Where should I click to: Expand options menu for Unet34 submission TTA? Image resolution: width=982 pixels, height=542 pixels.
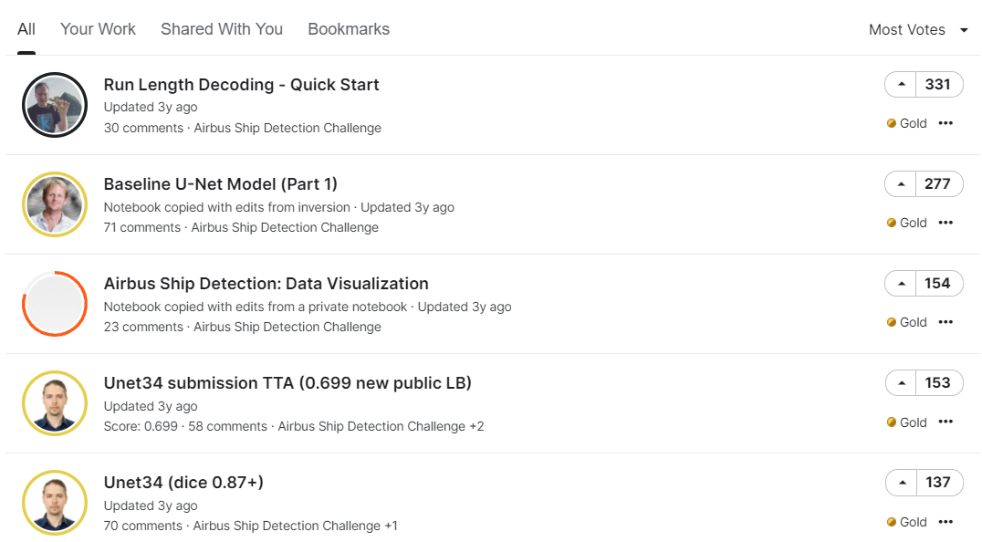click(x=945, y=422)
